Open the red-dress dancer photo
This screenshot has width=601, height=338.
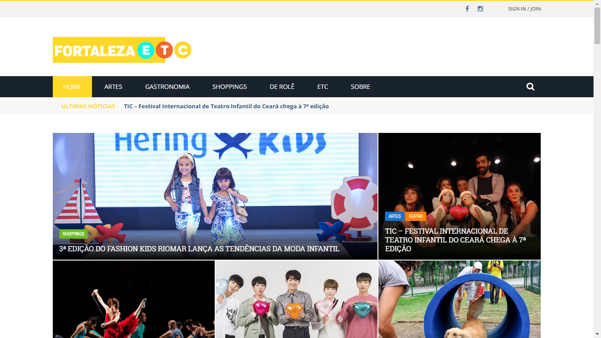click(x=134, y=299)
